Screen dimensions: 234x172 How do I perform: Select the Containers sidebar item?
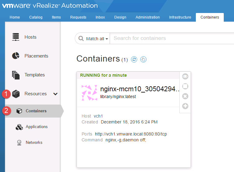coord(36,111)
